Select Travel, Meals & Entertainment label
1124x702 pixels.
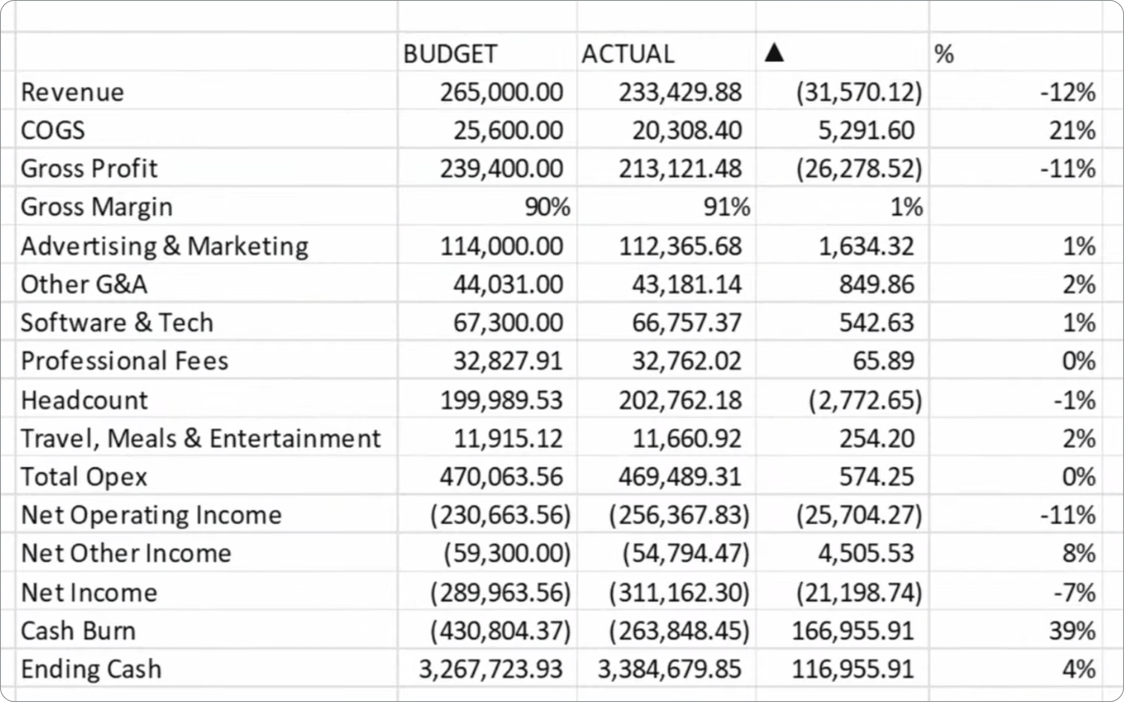(x=200, y=439)
